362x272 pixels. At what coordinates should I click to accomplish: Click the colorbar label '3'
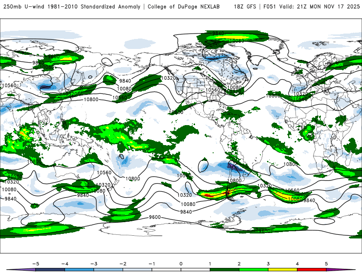268,264
